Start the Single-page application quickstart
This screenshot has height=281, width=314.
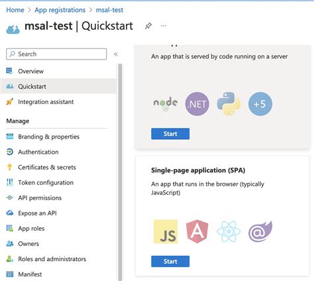[170, 261]
